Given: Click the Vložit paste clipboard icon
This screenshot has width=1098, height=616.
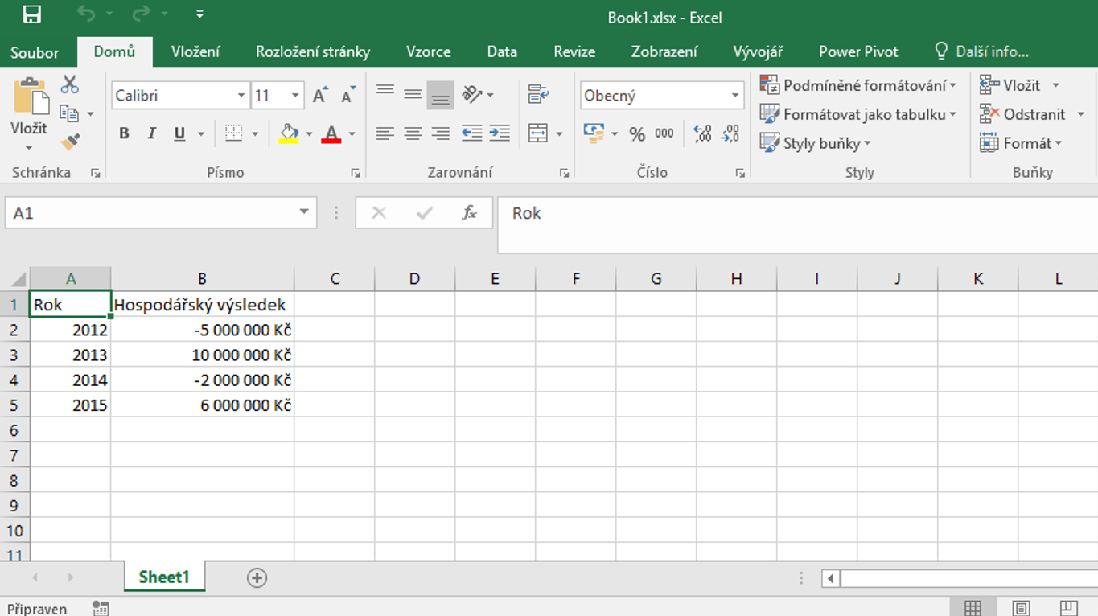Looking at the screenshot, I should [31, 96].
